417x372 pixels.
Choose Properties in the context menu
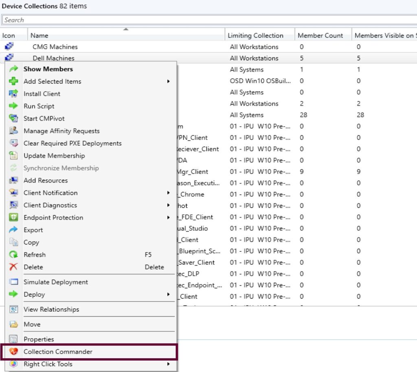(x=39, y=339)
